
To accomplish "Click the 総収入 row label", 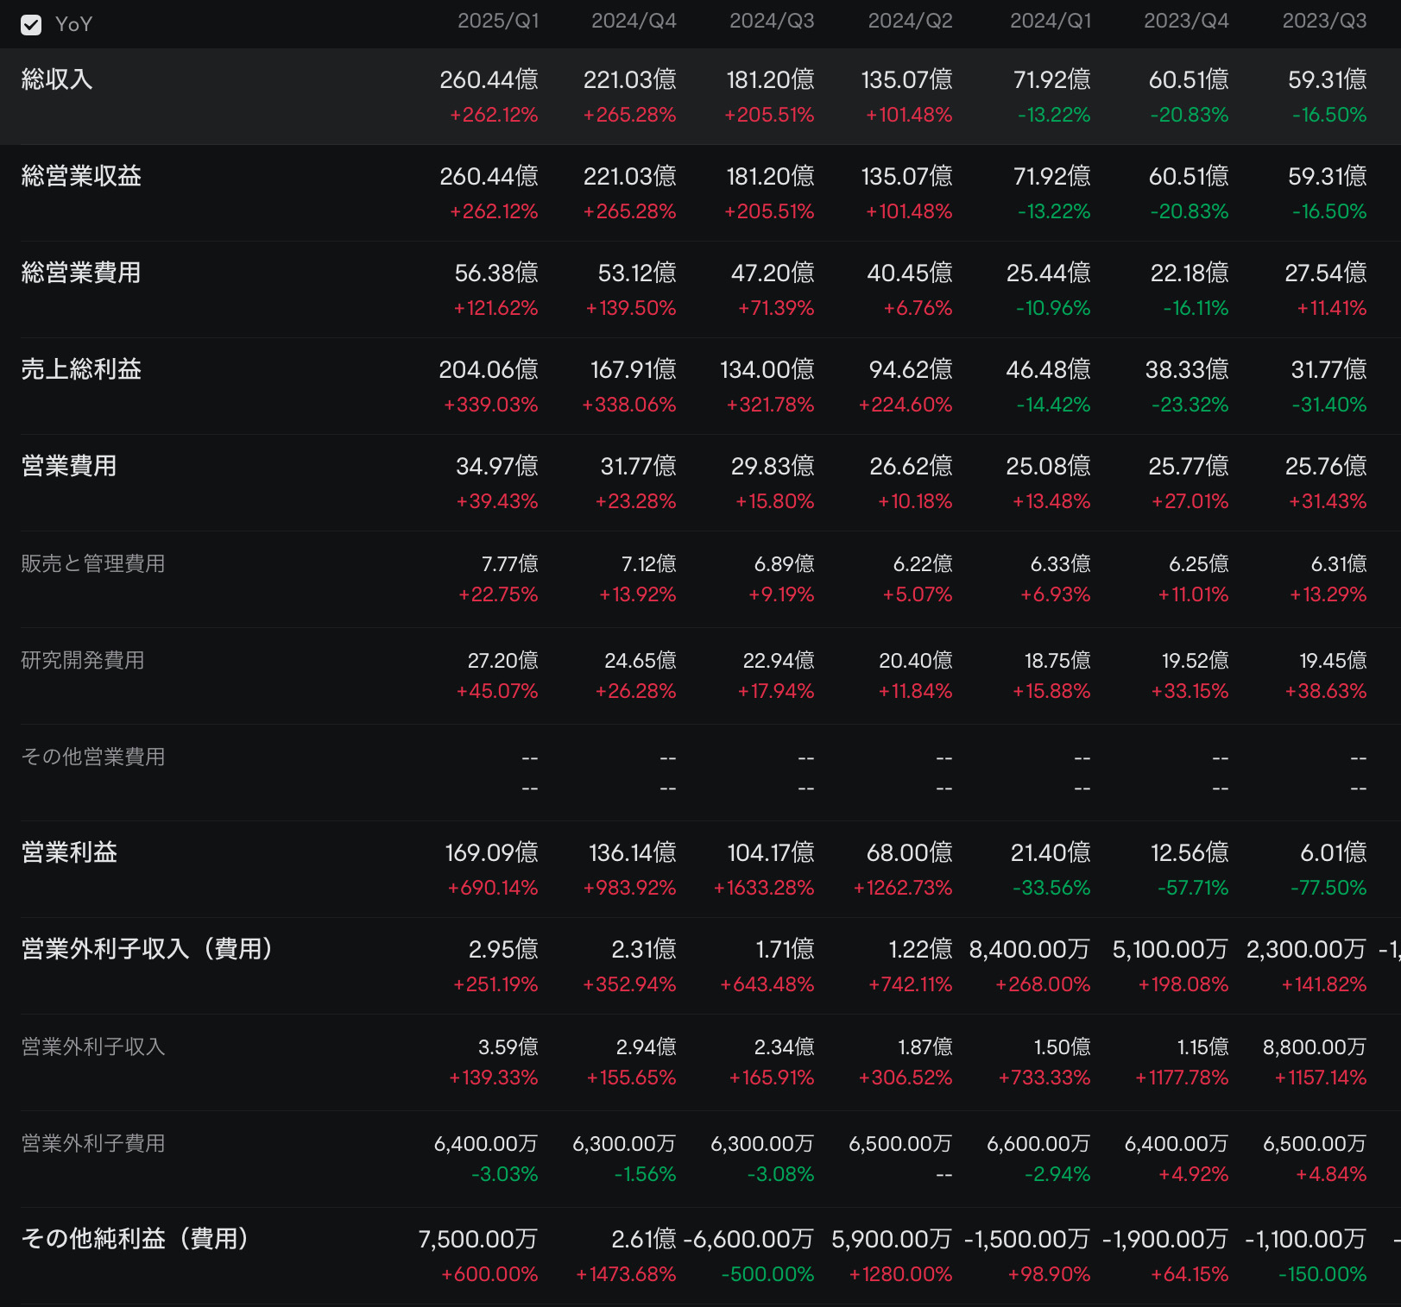I will point(57,79).
